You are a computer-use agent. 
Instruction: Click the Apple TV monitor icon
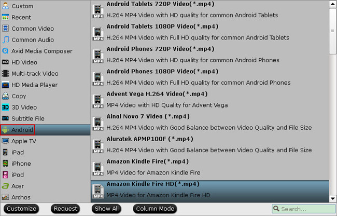[x=5, y=141]
